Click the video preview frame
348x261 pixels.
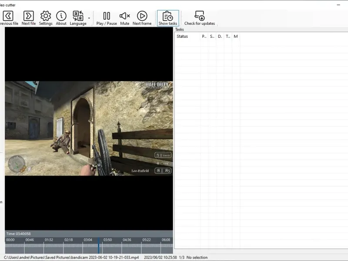click(x=89, y=128)
